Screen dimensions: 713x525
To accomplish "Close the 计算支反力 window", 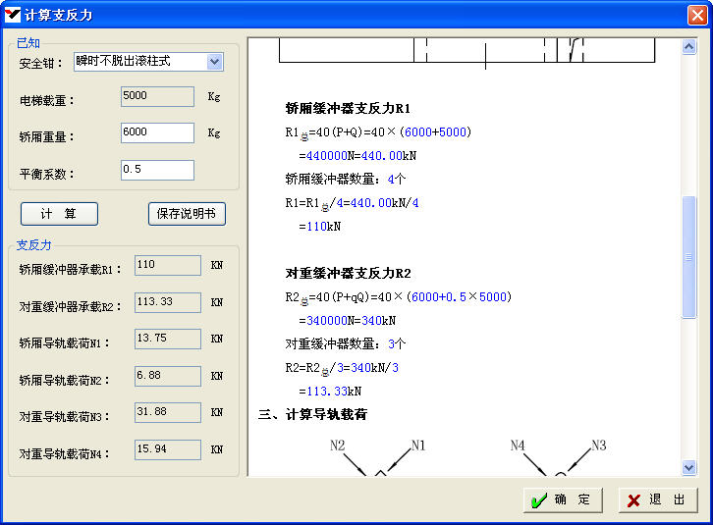I will pos(696,14).
